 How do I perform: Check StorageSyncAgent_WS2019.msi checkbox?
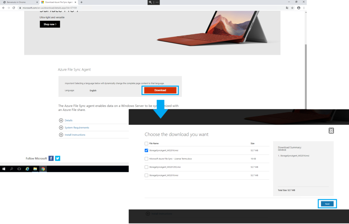click(x=146, y=175)
